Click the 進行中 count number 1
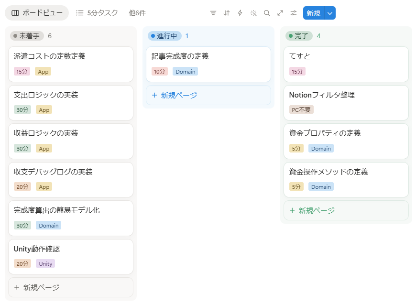Image resolution: width=416 pixels, height=305 pixels. [x=187, y=36]
